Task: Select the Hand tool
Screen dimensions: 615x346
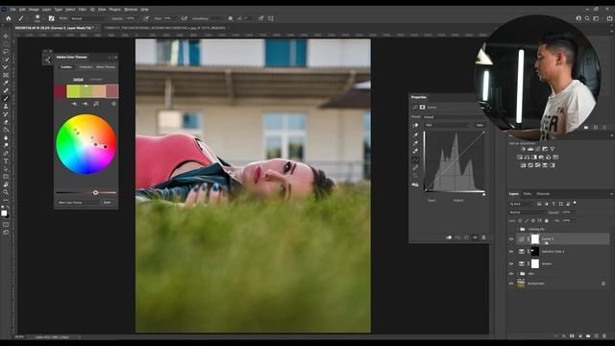Action: click(6, 185)
